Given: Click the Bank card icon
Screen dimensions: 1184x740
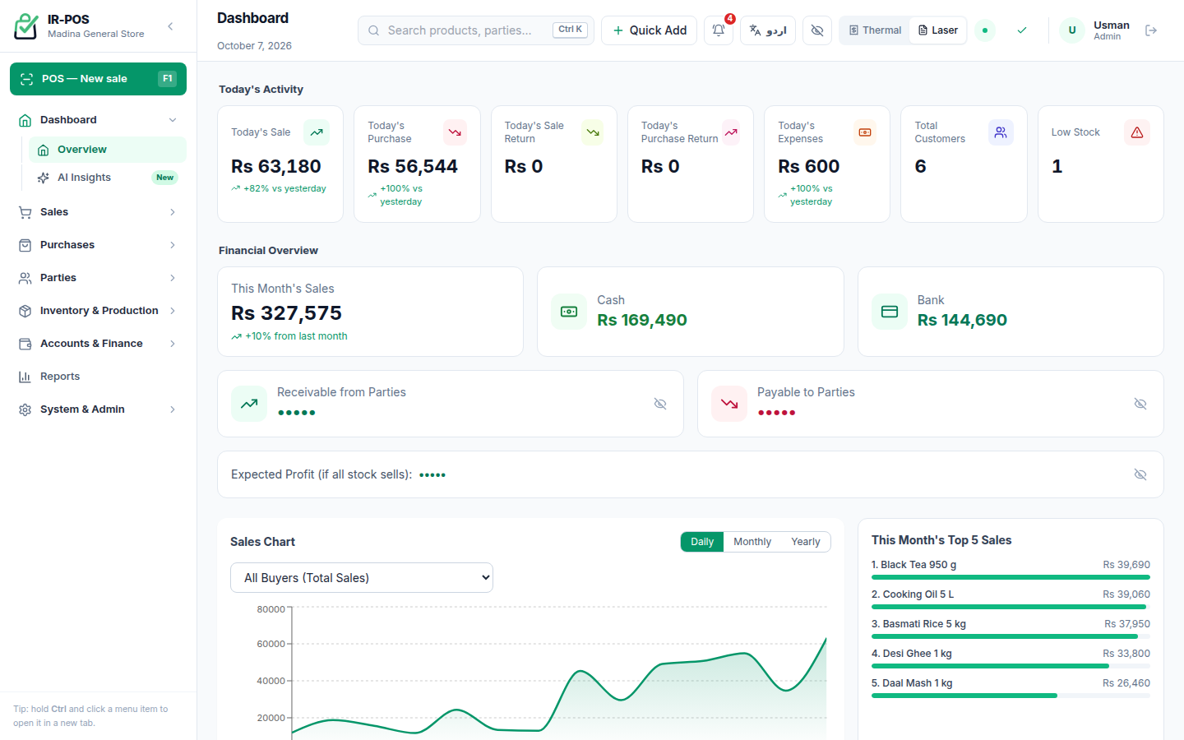Looking at the screenshot, I should 890,312.
